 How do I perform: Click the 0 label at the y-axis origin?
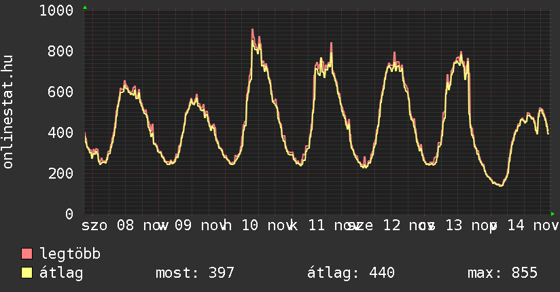tap(69, 214)
